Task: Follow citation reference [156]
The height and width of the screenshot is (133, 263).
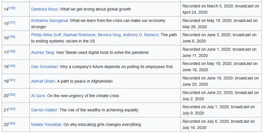Action: 12,8
